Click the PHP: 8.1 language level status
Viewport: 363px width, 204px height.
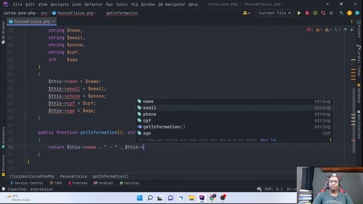click(x=273, y=189)
